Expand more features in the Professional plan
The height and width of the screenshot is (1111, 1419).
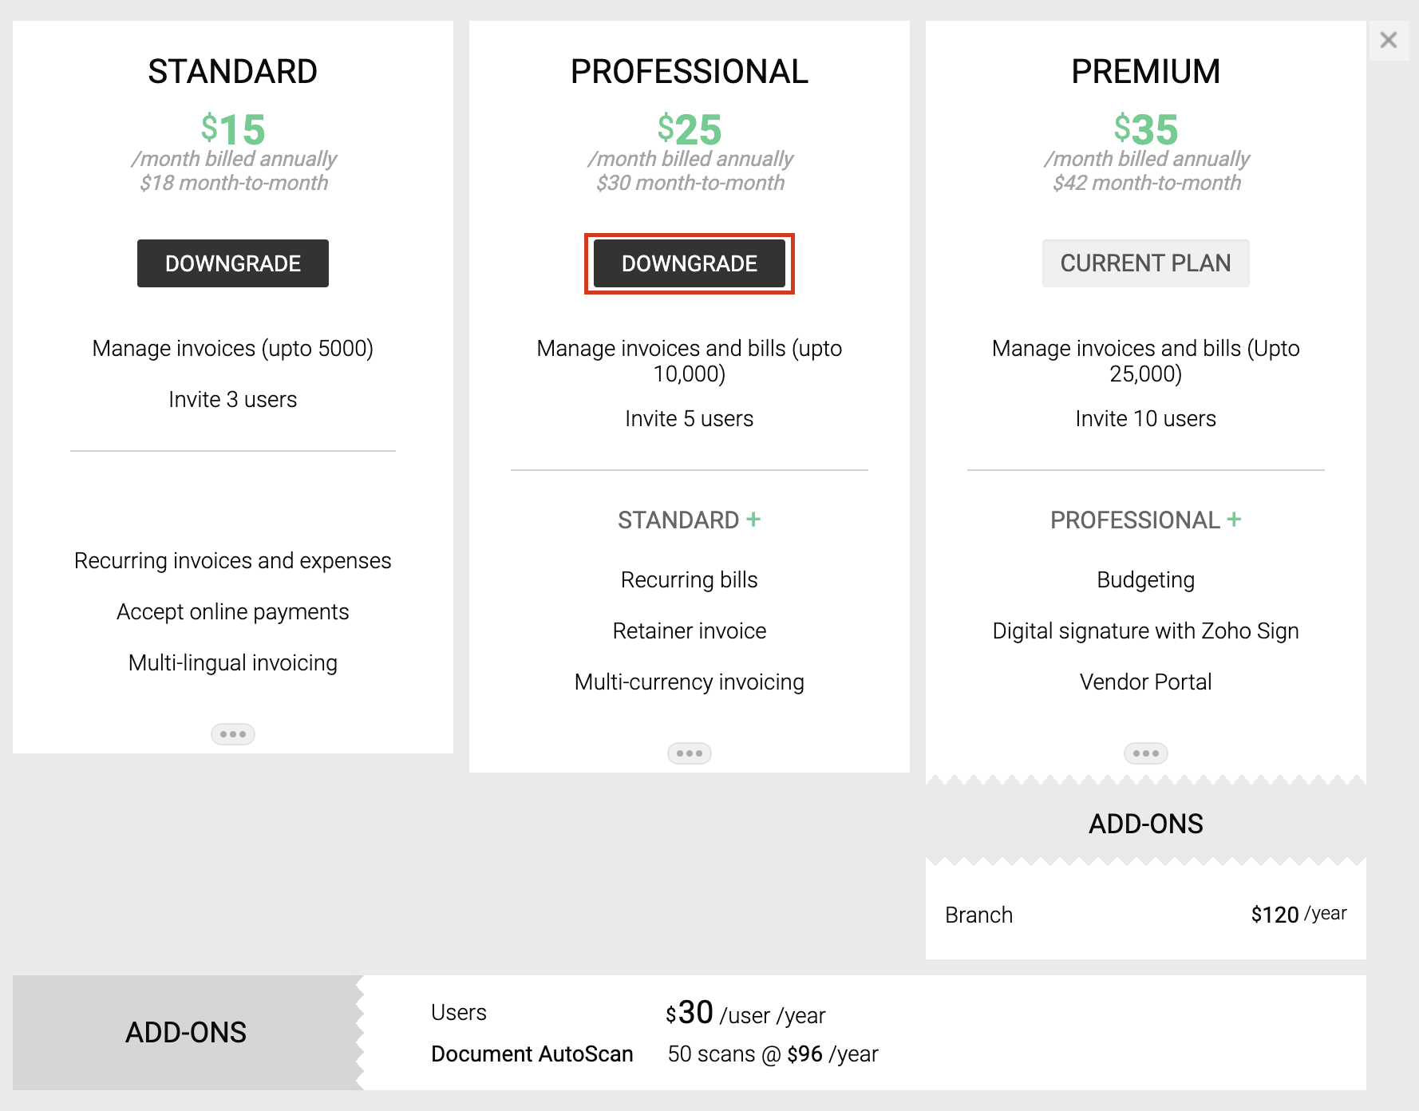(690, 753)
